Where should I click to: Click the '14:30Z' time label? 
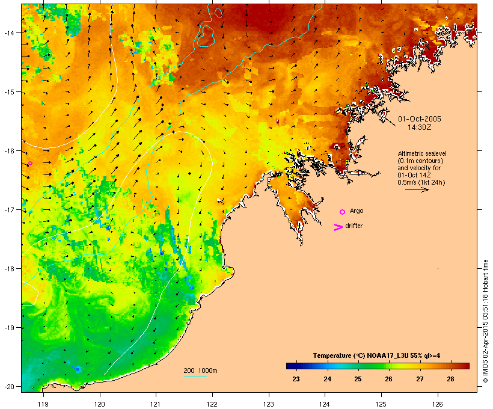point(420,128)
